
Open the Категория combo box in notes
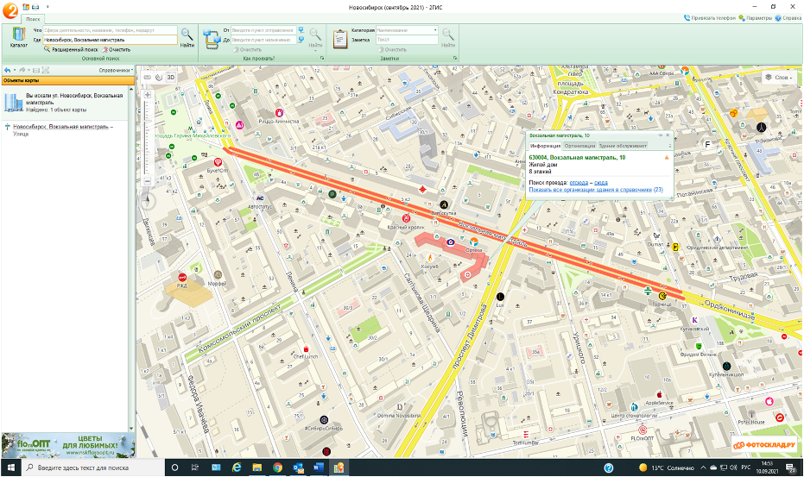pos(407,30)
